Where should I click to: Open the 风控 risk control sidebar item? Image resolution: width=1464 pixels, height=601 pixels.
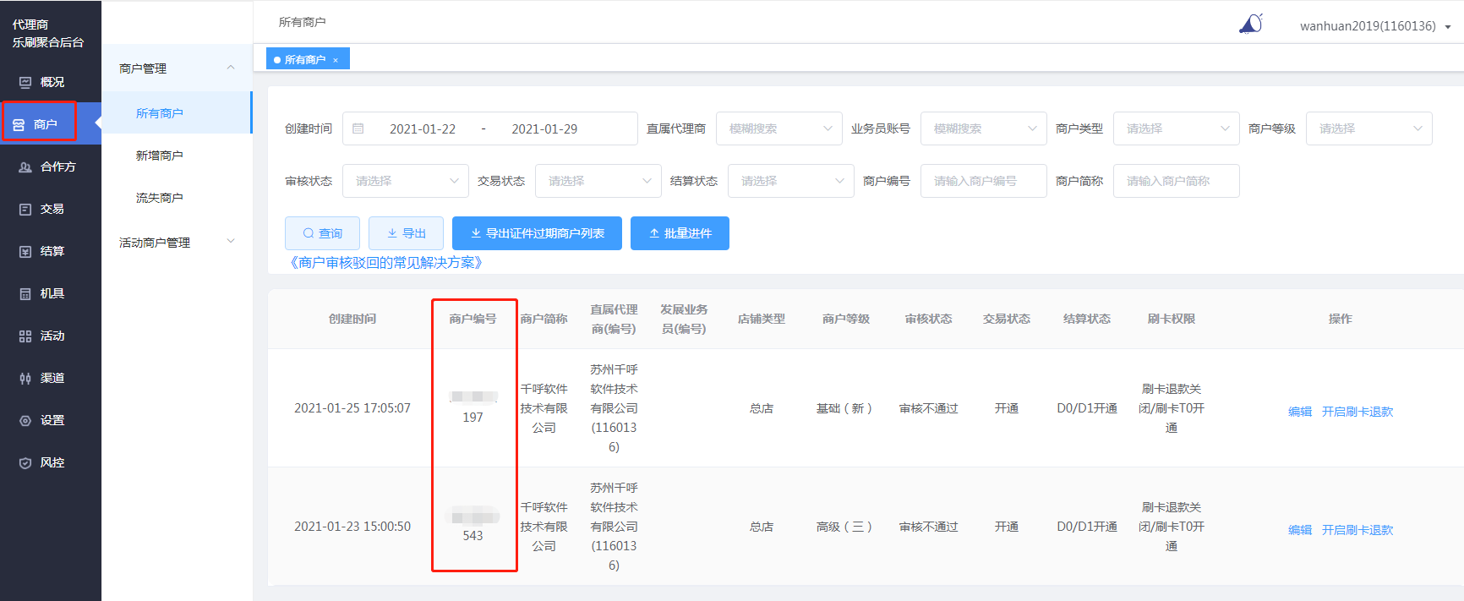pos(51,462)
